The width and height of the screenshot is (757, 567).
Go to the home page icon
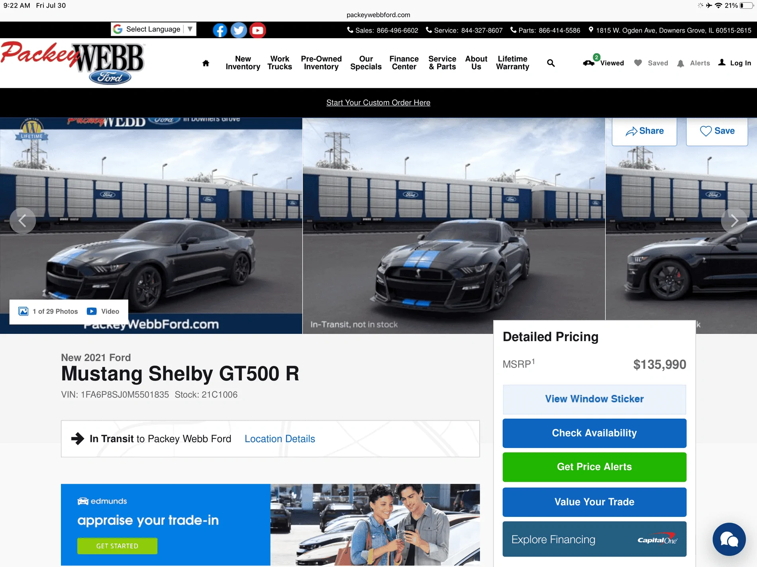(206, 63)
